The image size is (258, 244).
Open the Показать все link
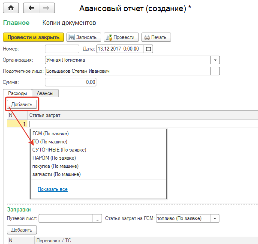click(53, 189)
